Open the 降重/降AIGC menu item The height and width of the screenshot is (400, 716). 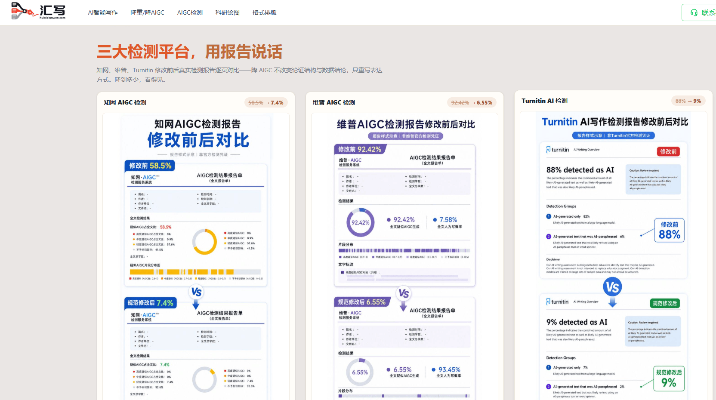(x=148, y=12)
